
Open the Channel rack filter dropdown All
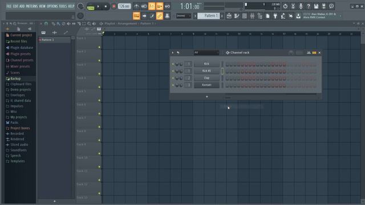(206, 53)
